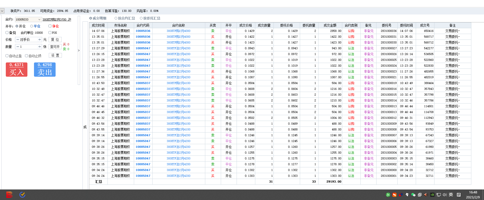Enable the 自动止盈 checkbox
Viewport: 484px width, 200px height.
pos(7,56)
